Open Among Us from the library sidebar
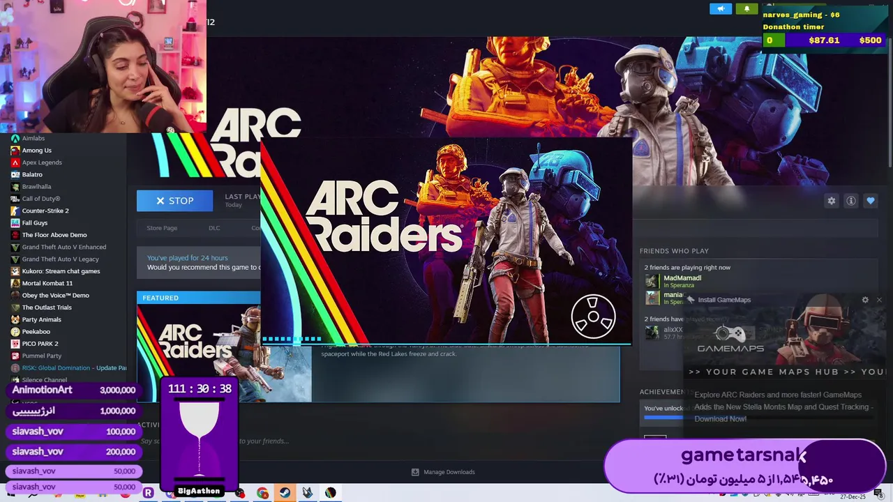893x502 pixels. pos(36,150)
